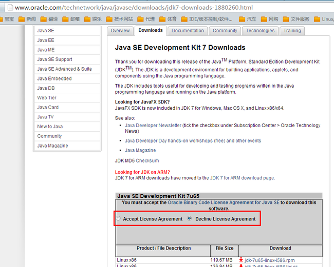This screenshot has height=267, width=334.
Task: Open Java Developer Day hands-on workshops link
Action: pyautogui.click(x=193, y=141)
